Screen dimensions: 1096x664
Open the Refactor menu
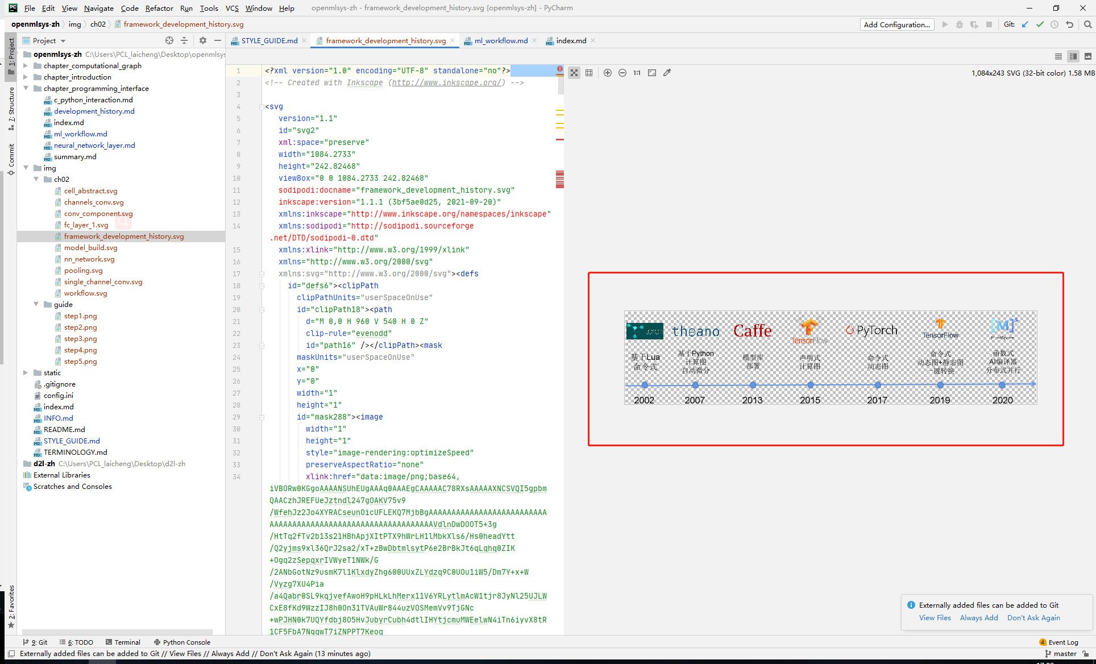(159, 8)
